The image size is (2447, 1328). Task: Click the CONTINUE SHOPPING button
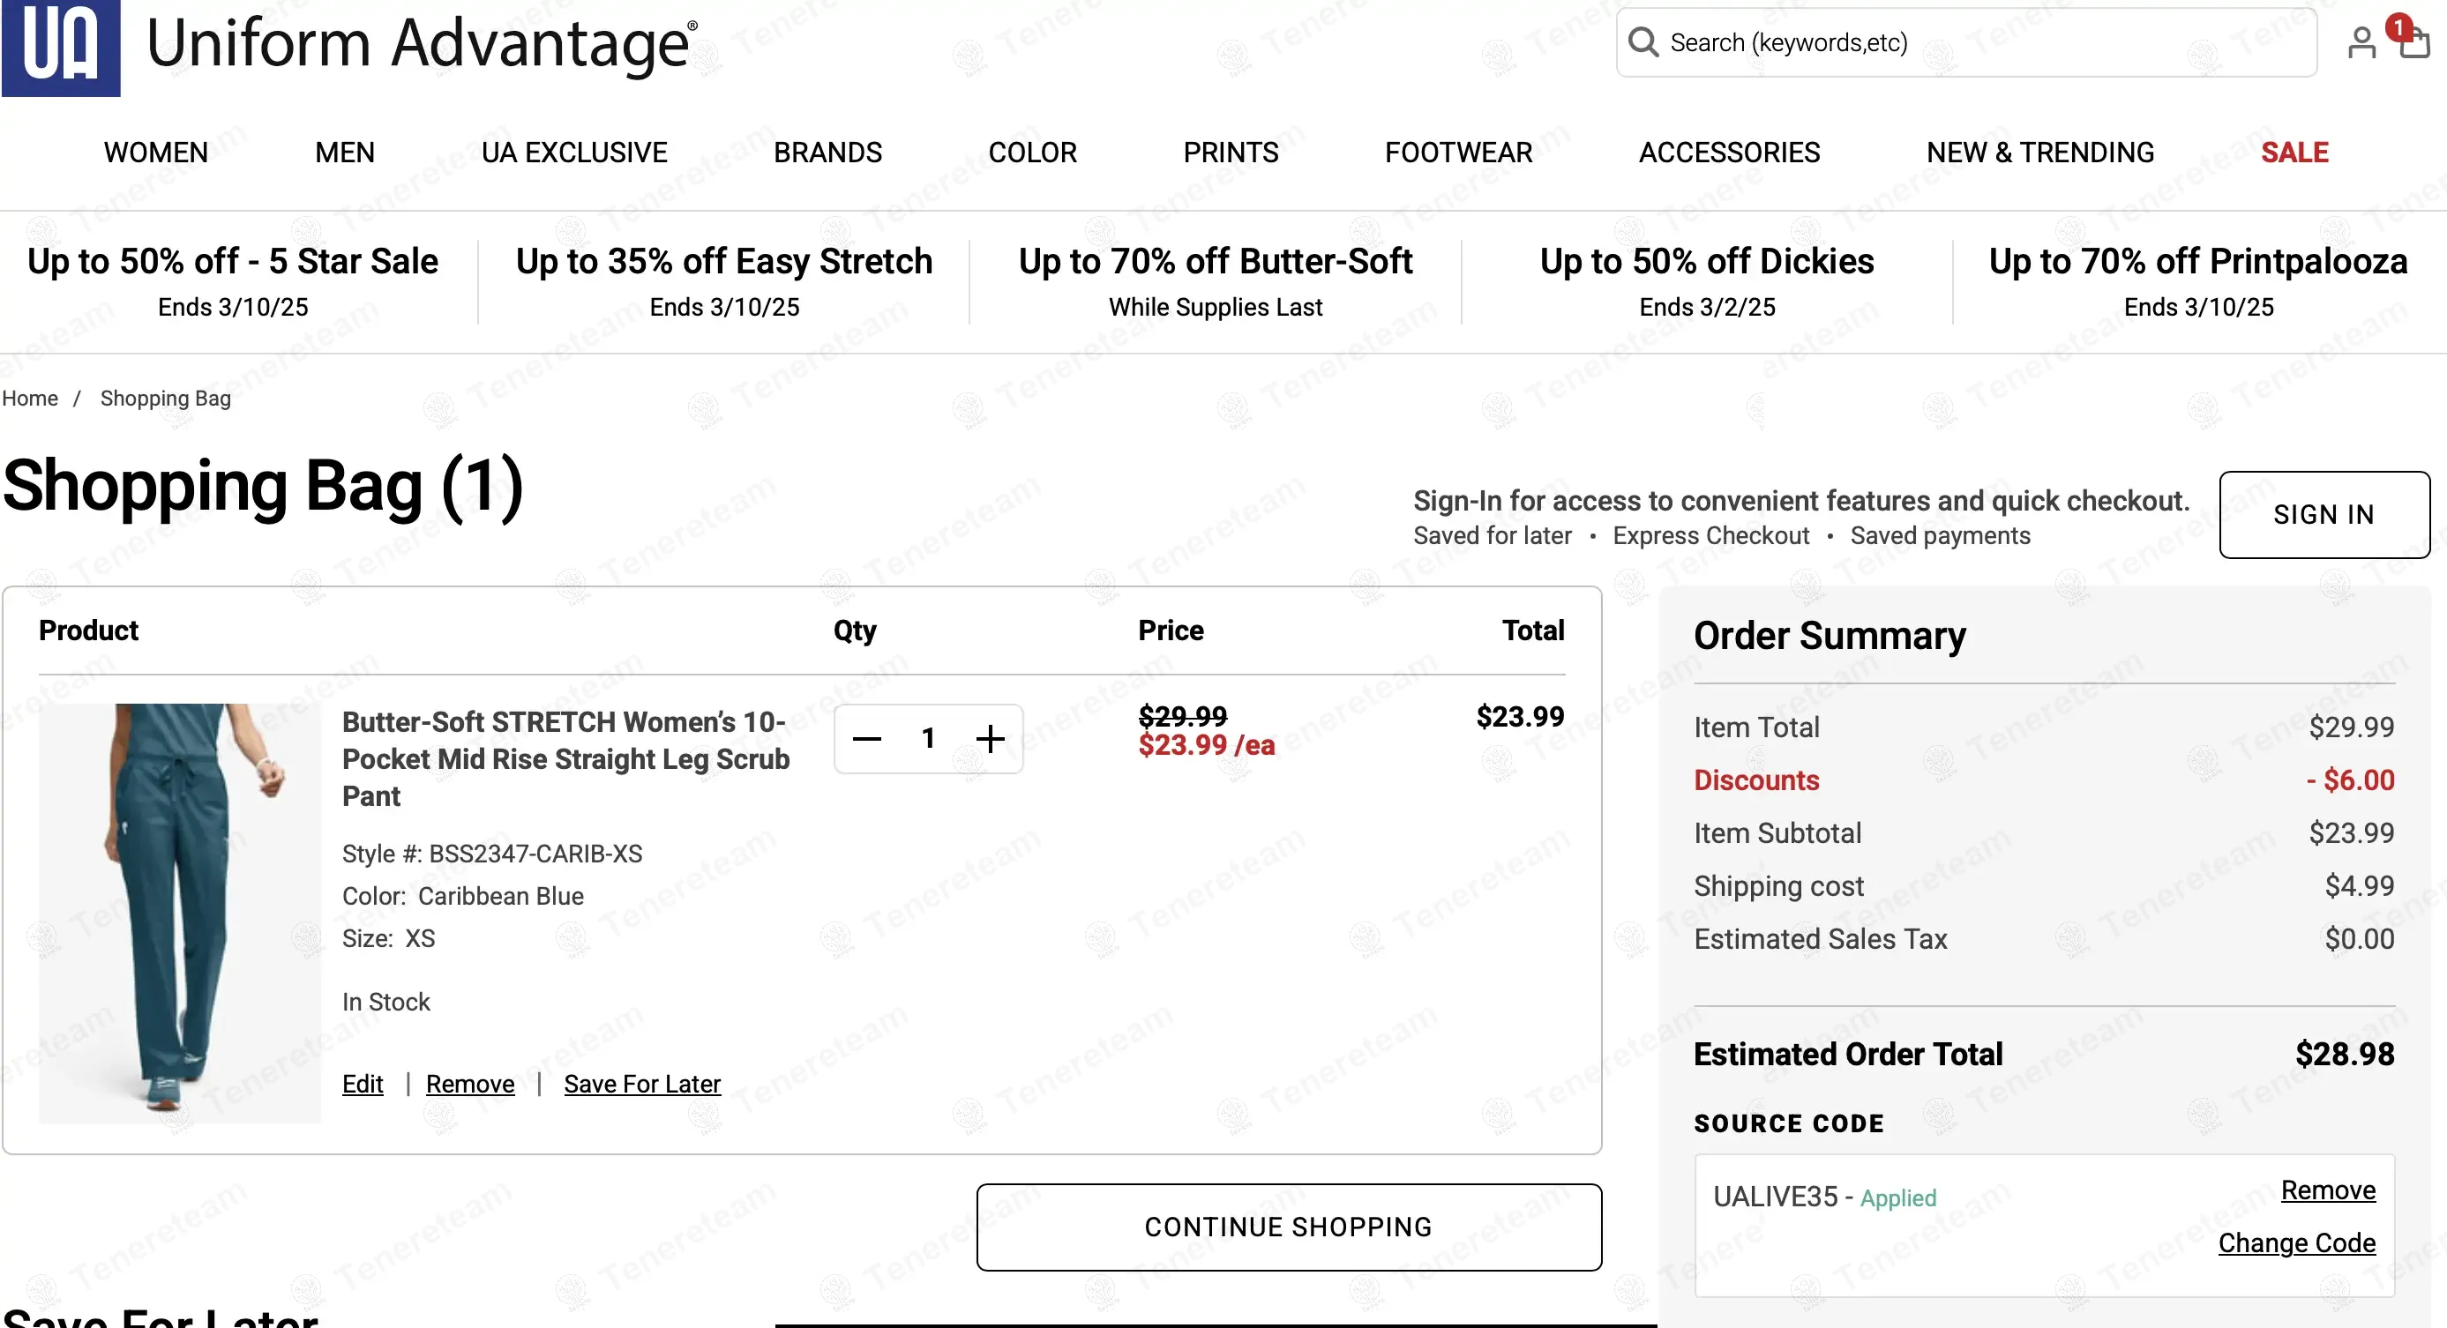(x=1288, y=1227)
